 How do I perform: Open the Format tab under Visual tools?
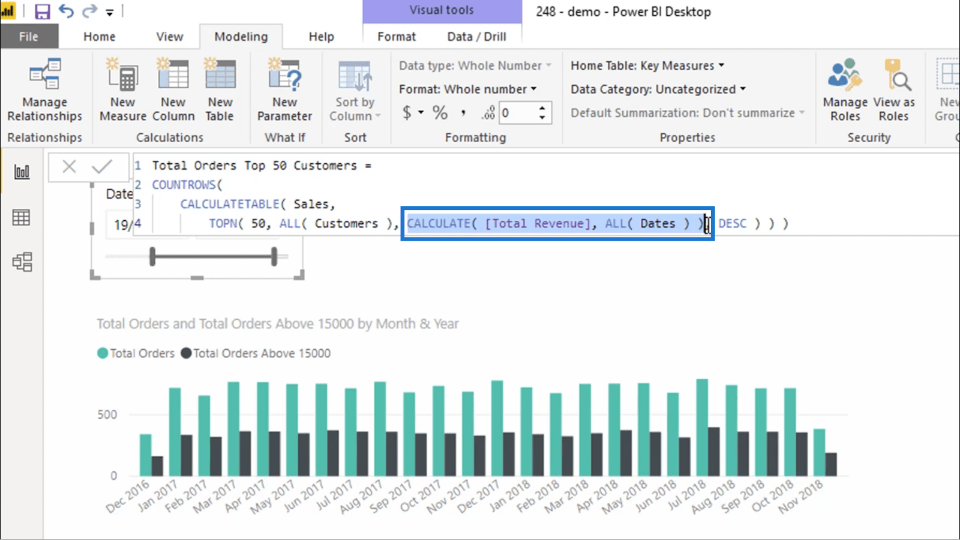click(x=396, y=37)
